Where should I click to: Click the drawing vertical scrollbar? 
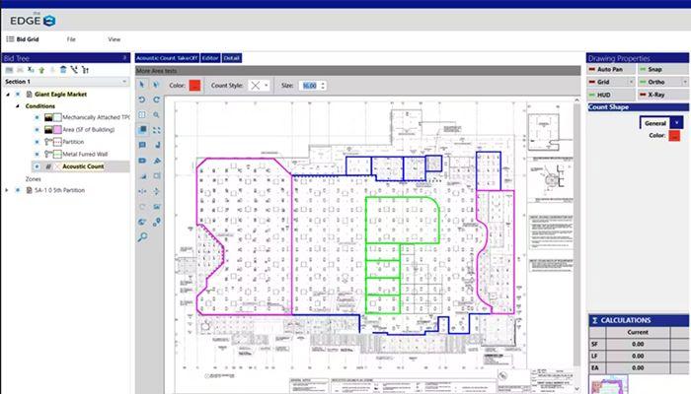576,233
